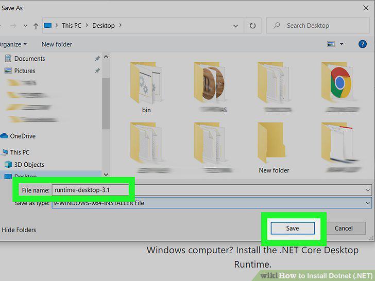
Task: Click the navigation pane scrollbar thumb
Action: (106, 103)
